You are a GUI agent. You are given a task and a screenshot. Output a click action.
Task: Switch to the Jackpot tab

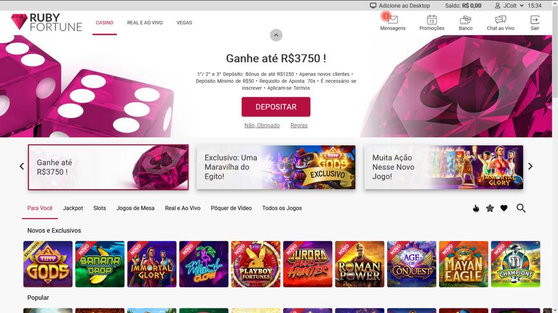(x=73, y=208)
